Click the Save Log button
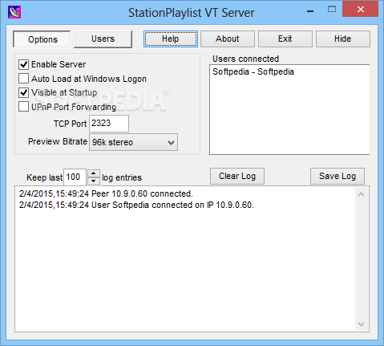The width and height of the screenshot is (384, 346). coord(338,176)
